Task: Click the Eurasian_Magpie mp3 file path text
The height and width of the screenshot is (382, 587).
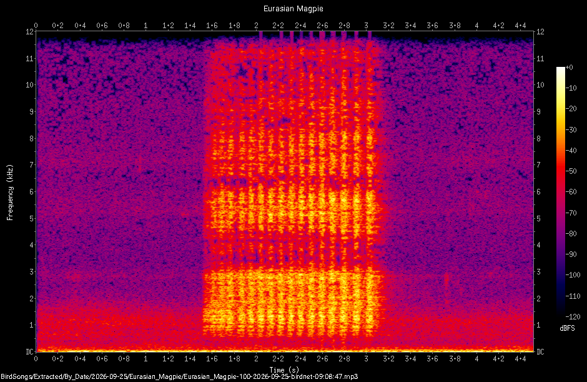Action: (x=179, y=377)
